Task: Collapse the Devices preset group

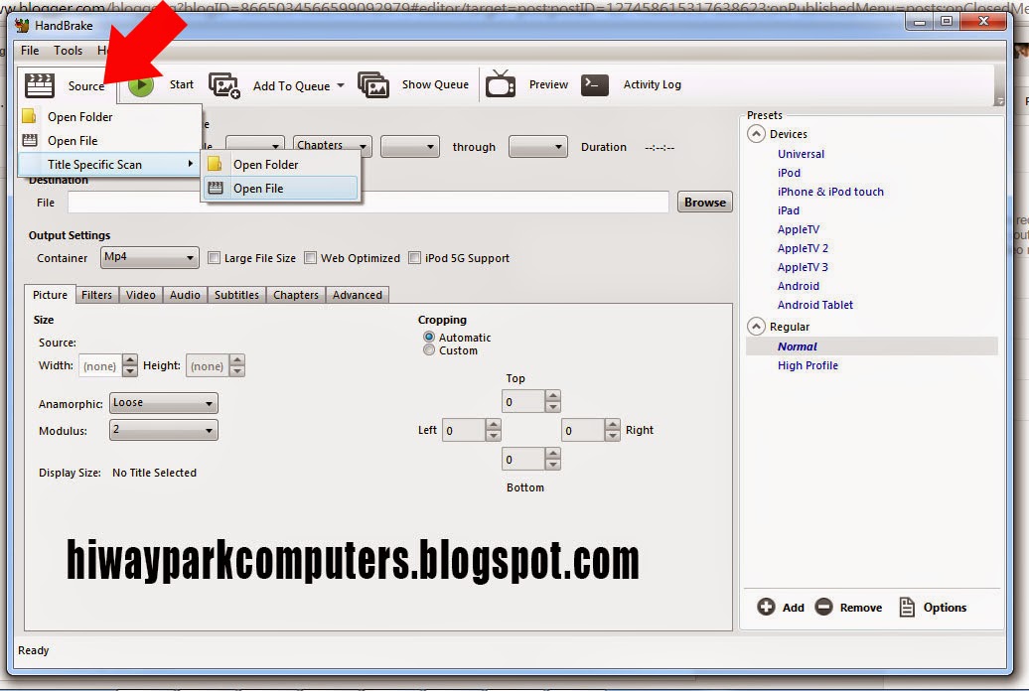Action: [x=756, y=134]
